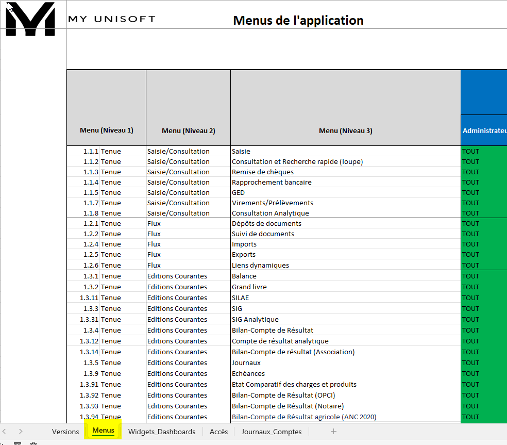Screen dimensions: 507x445
Task: Select the "1.3.11 Tenue" cell
Action: [x=106, y=298]
